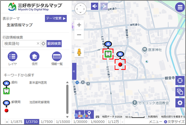
Task: Click the 歯科 category label
Action: (14, 82)
